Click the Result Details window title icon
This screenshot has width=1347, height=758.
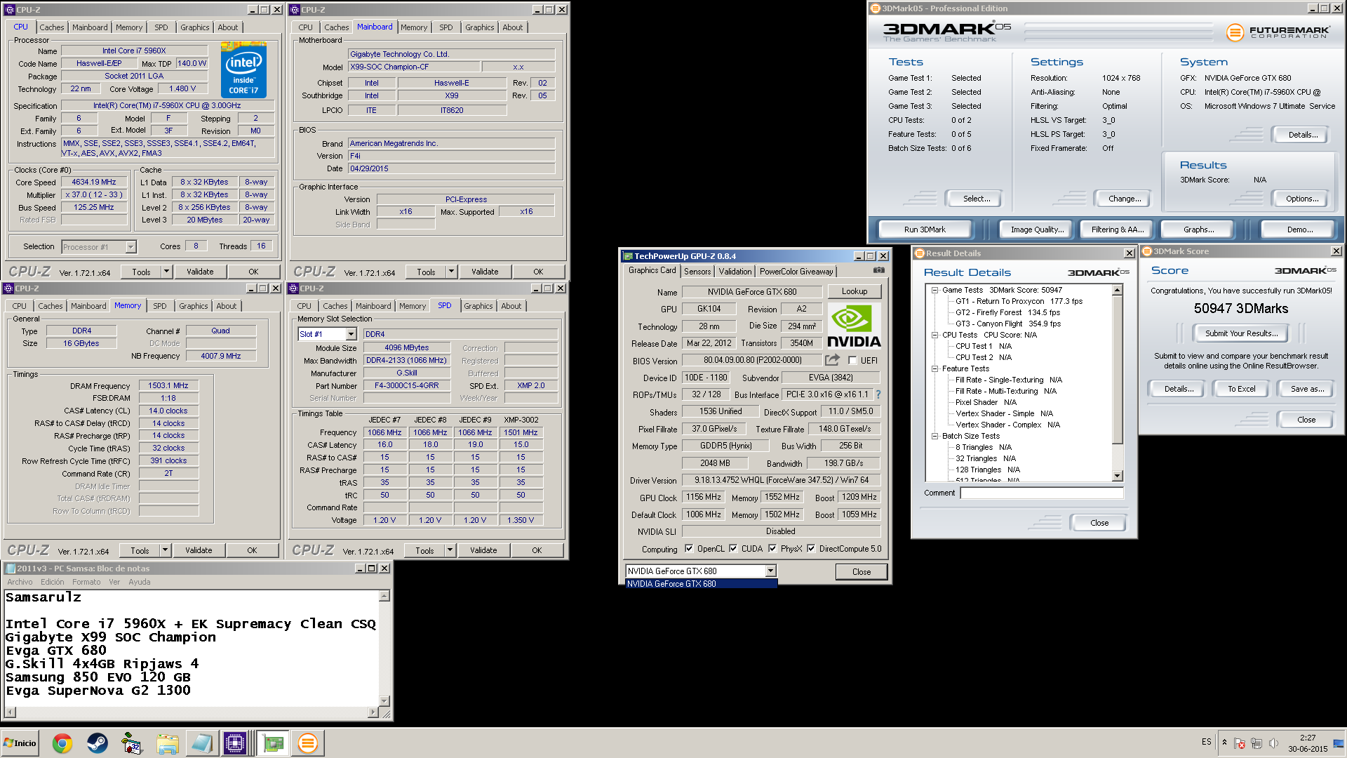919,253
